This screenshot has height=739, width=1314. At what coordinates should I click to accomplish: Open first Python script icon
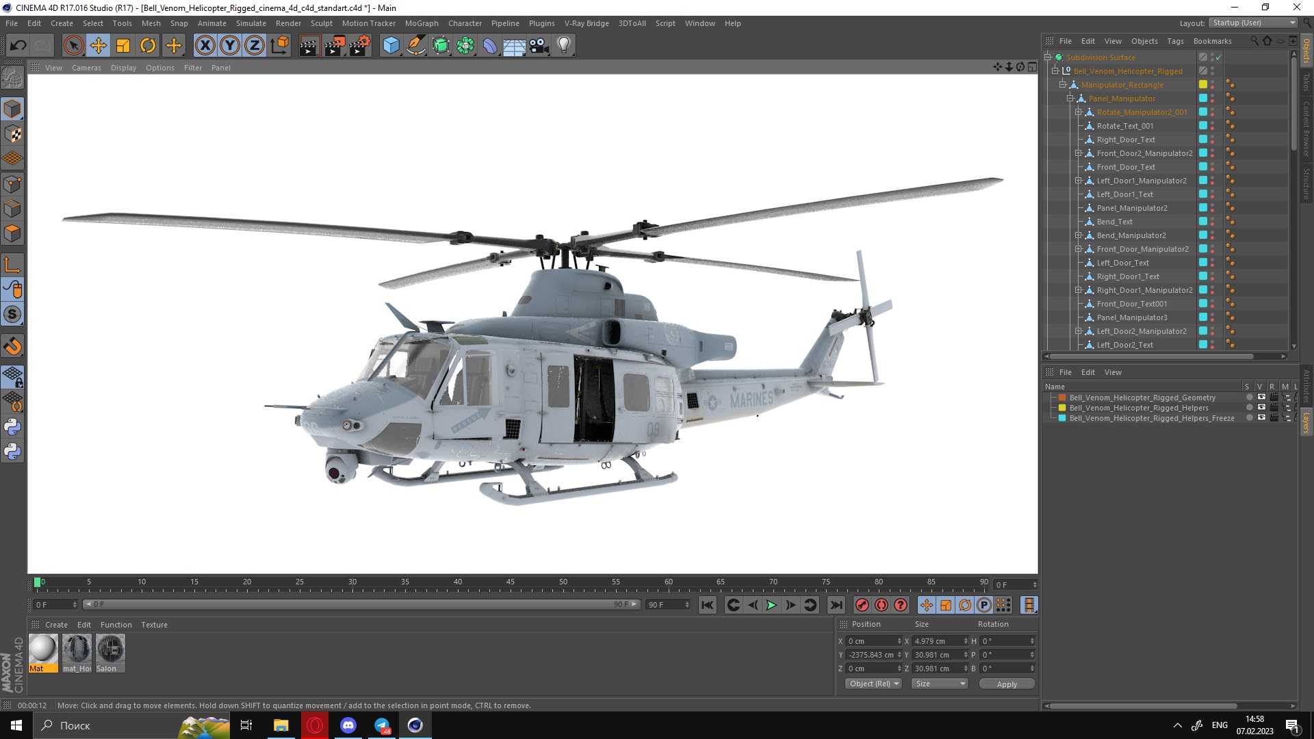click(x=12, y=427)
